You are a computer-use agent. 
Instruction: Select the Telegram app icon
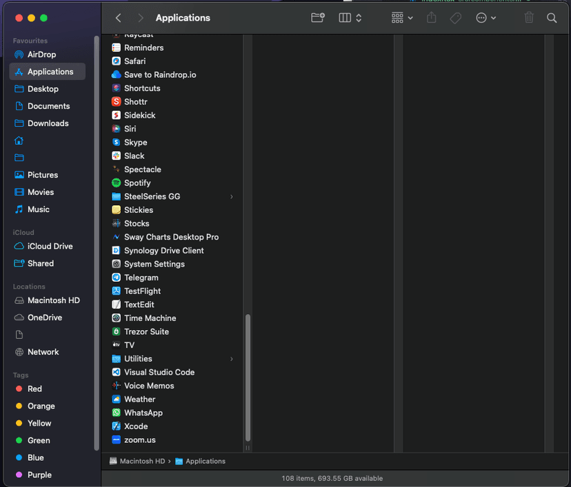click(116, 278)
